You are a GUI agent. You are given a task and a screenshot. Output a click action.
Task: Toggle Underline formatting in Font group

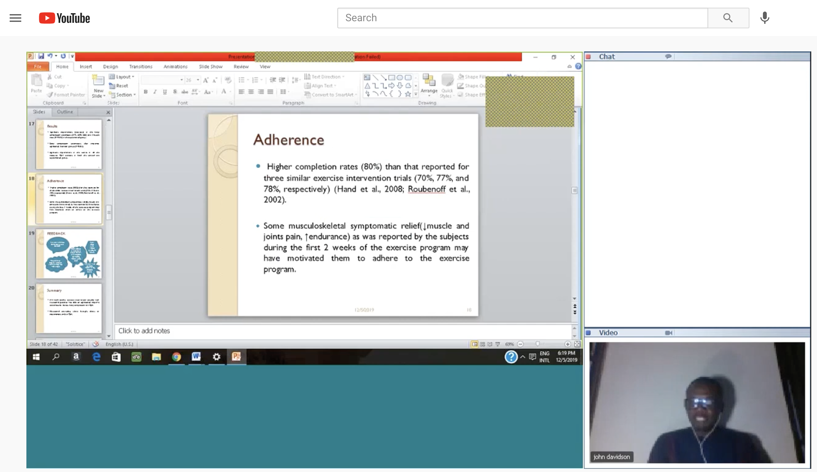coord(165,92)
